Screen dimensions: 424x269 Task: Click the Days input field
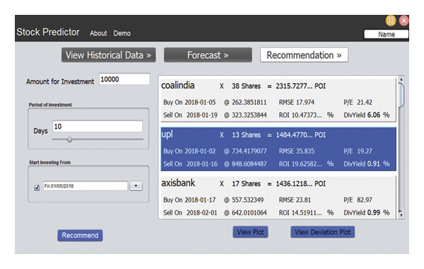tap(98, 126)
